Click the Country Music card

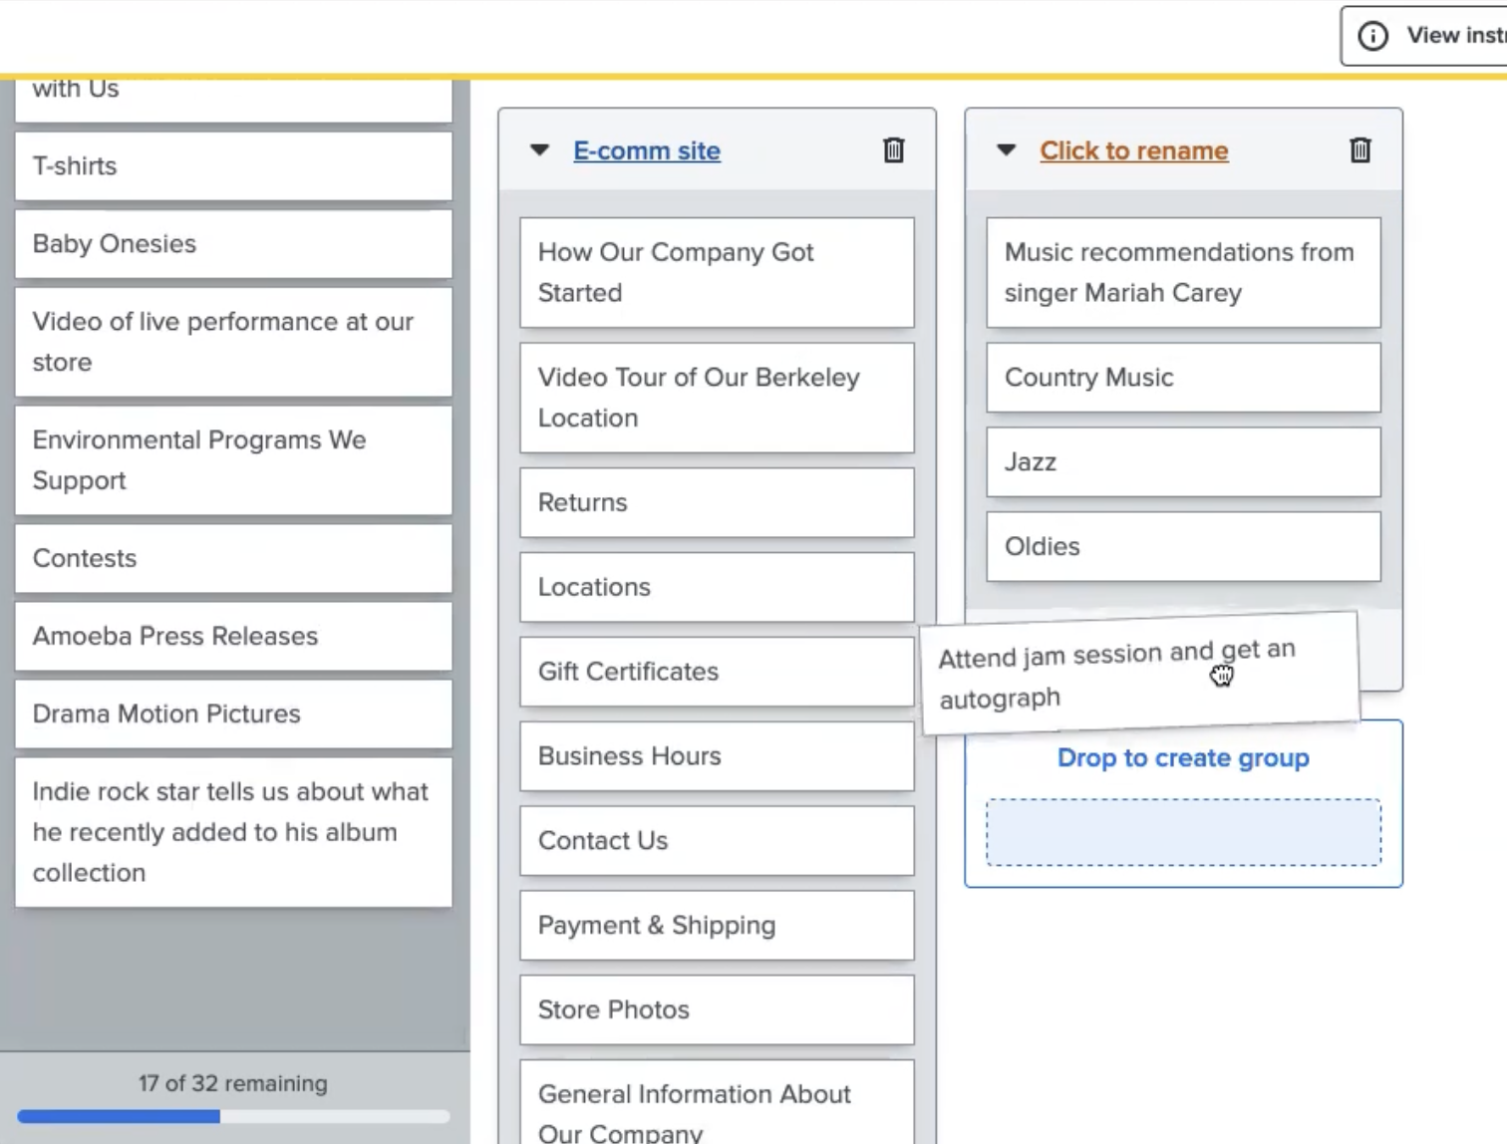tap(1183, 378)
